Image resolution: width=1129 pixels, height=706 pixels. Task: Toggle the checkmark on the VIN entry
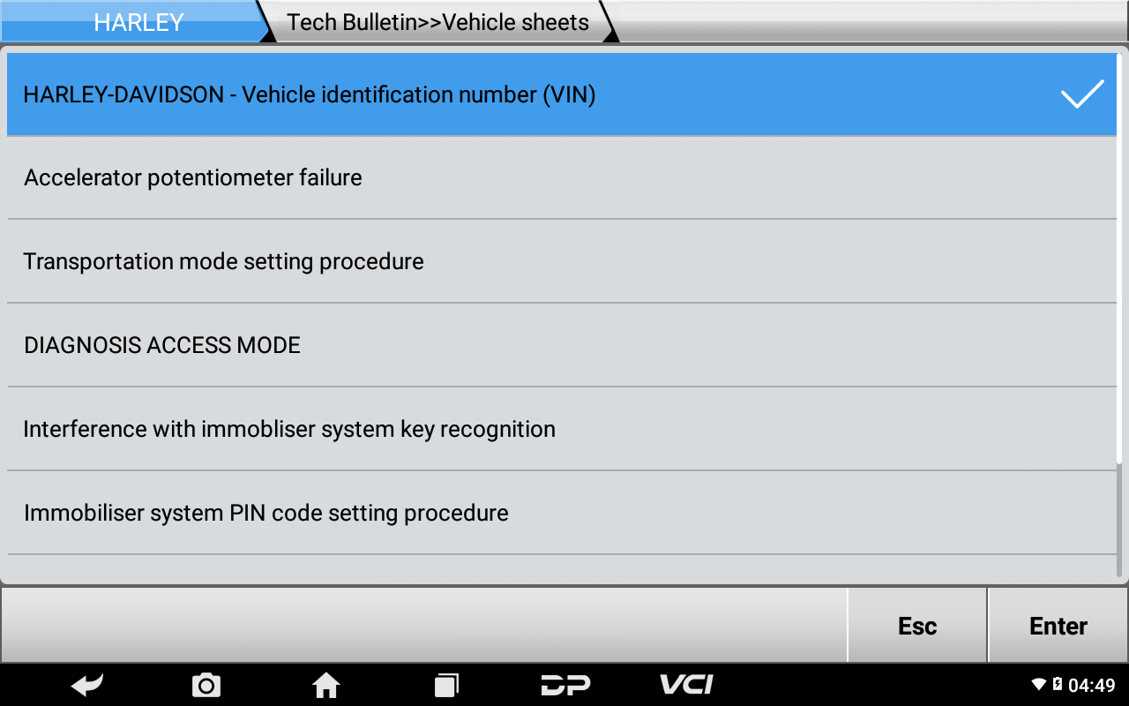click(x=1082, y=94)
